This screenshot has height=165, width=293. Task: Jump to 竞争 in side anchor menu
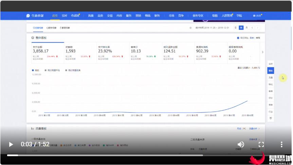(x=271, y=105)
